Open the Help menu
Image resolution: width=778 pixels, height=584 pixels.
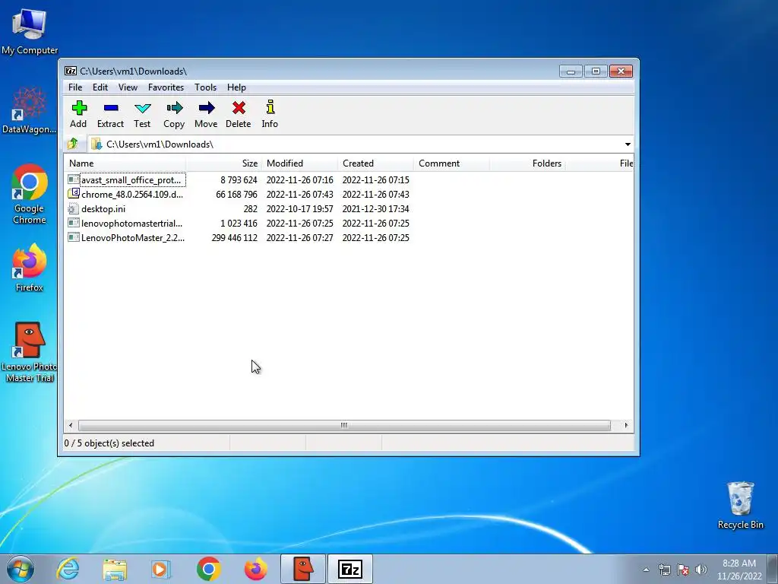[x=237, y=87]
